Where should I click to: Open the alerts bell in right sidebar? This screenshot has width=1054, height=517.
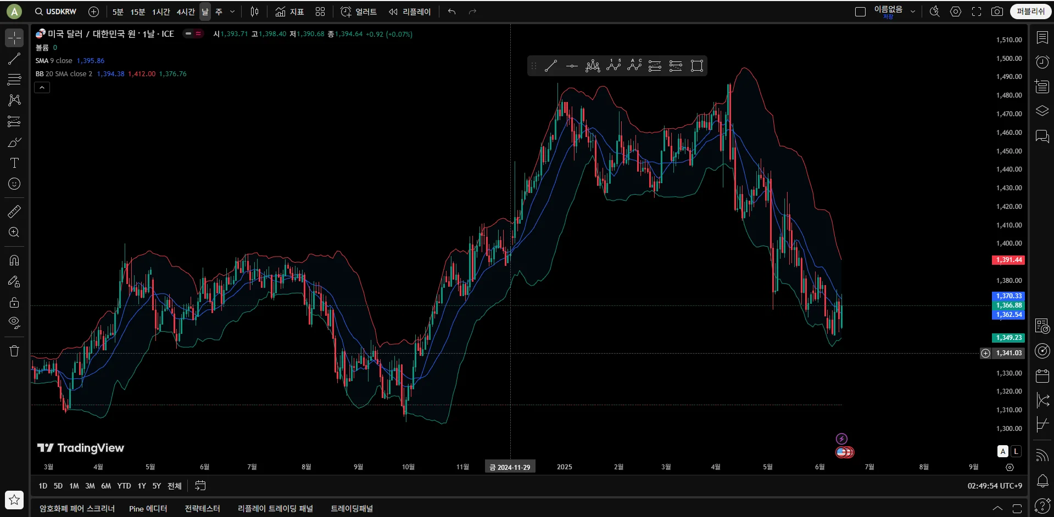1042,481
